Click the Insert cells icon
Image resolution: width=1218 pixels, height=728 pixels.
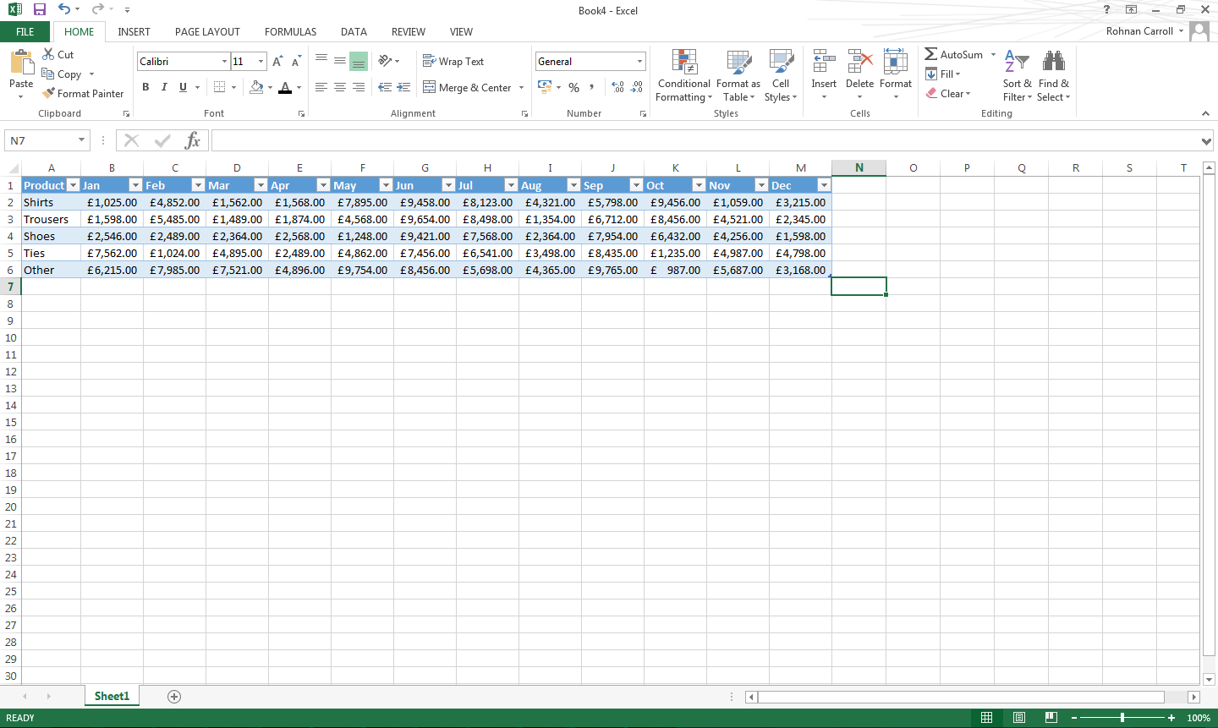click(x=824, y=63)
